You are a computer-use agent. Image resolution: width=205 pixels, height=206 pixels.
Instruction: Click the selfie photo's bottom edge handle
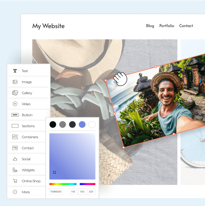click(x=173, y=134)
